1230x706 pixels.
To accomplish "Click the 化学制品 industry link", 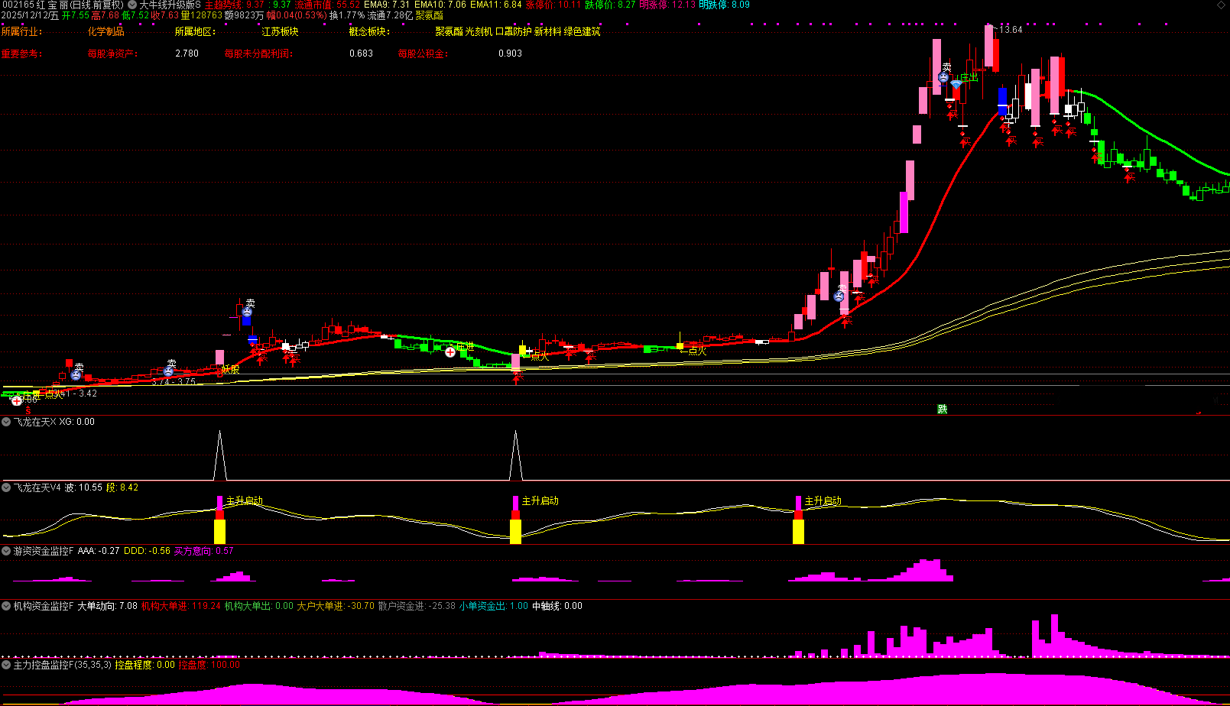I will tap(105, 32).
